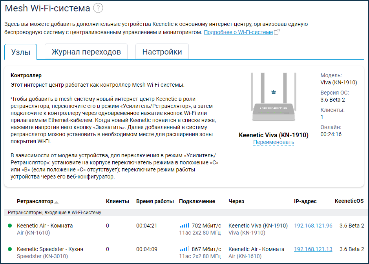Click the Версия ОС value 3.6 Beta 2
This screenshot has width=369, height=264.
[332, 100]
